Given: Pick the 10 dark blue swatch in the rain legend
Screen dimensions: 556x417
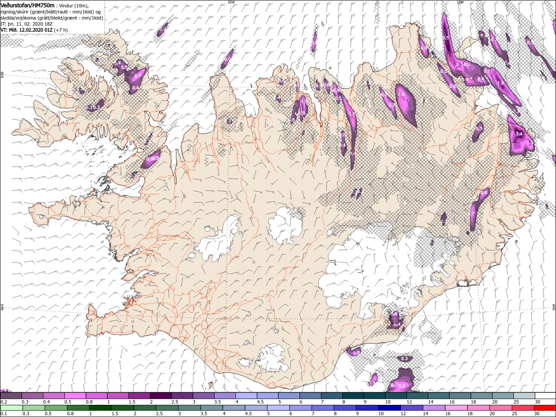Looking at the screenshot, I should click(x=389, y=408).
